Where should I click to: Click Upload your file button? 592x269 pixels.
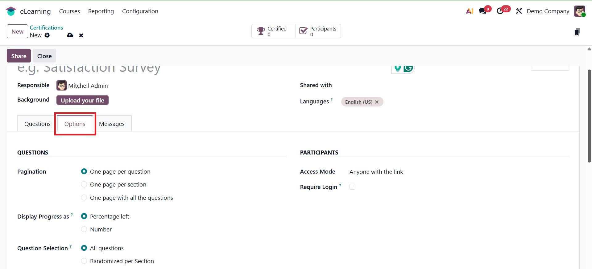[x=82, y=100]
